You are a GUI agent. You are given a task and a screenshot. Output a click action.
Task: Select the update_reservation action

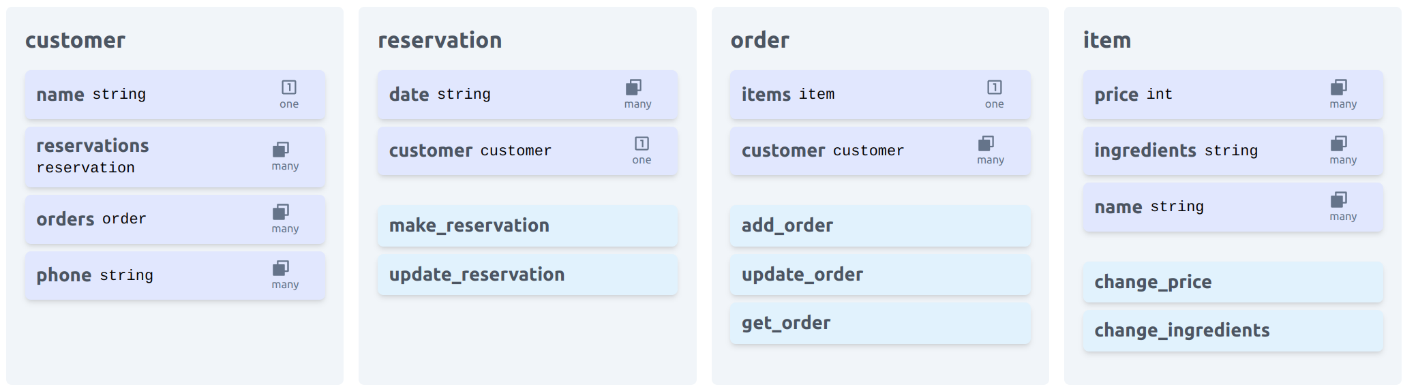tap(528, 275)
